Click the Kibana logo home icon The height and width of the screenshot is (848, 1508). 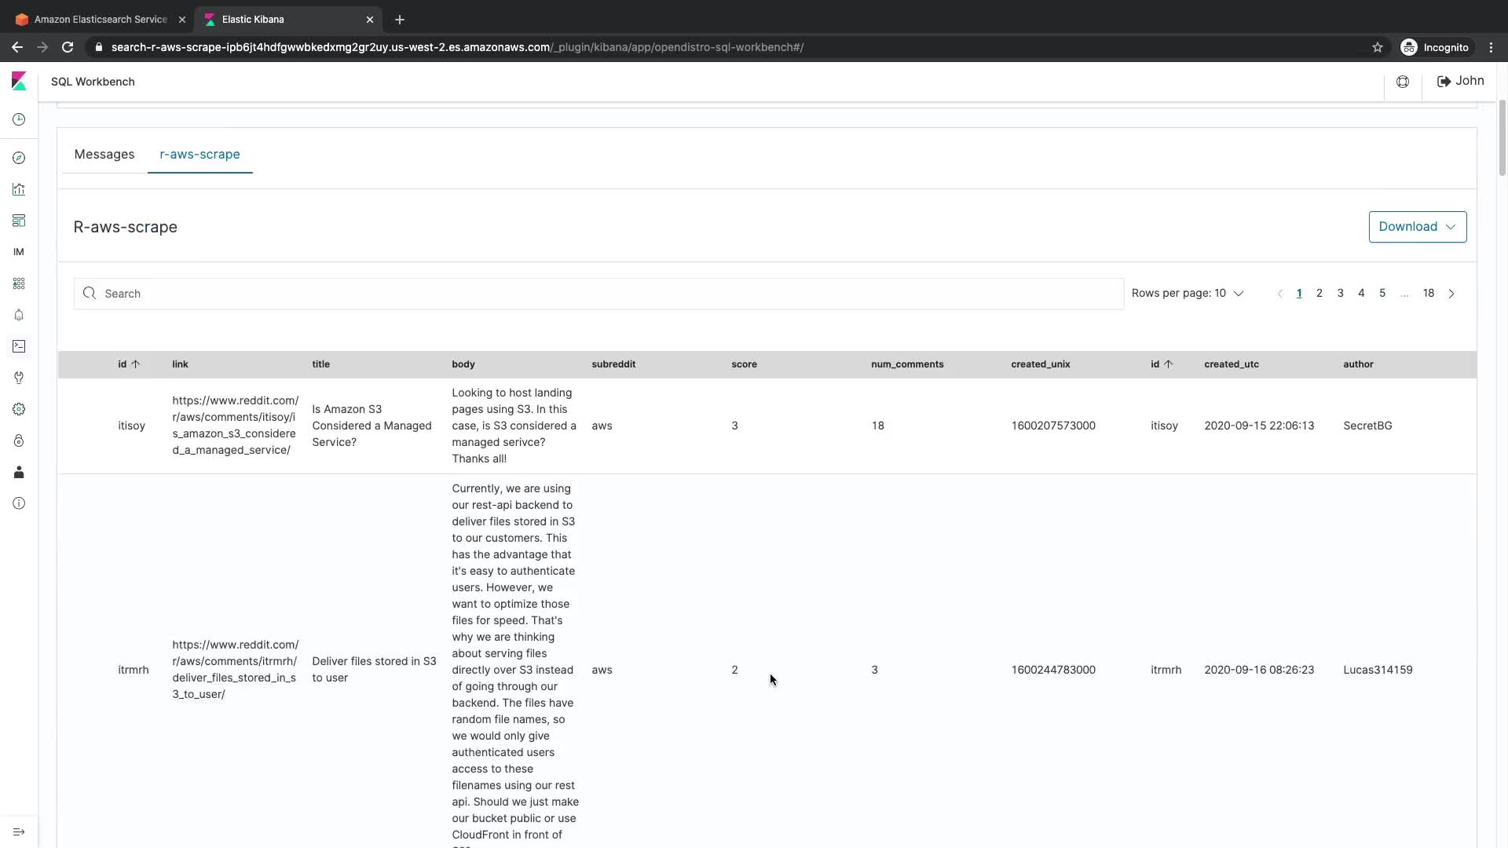click(19, 81)
